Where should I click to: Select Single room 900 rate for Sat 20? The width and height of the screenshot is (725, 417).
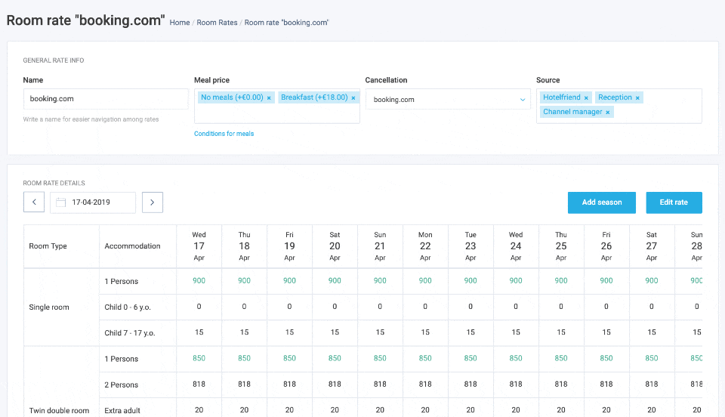pos(335,280)
